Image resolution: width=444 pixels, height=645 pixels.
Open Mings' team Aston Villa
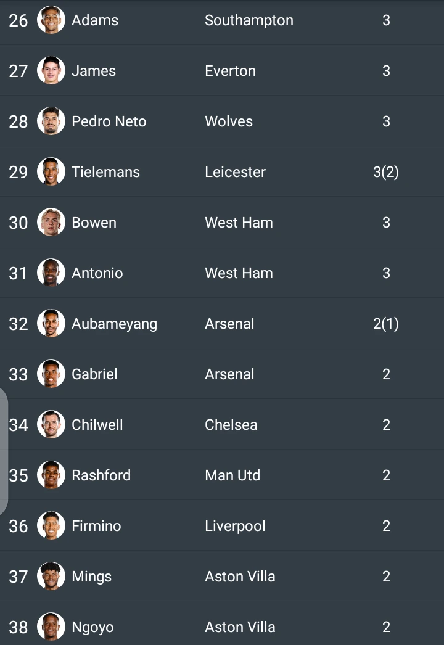point(240,577)
